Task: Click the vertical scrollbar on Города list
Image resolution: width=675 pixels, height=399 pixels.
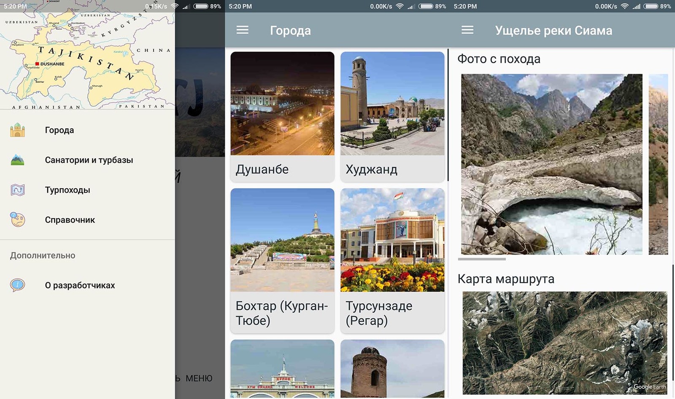Action: [x=448, y=115]
